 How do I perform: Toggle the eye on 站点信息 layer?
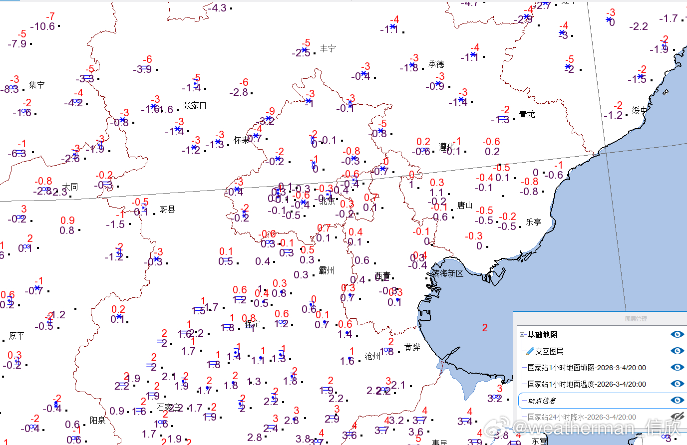click(678, 400)
